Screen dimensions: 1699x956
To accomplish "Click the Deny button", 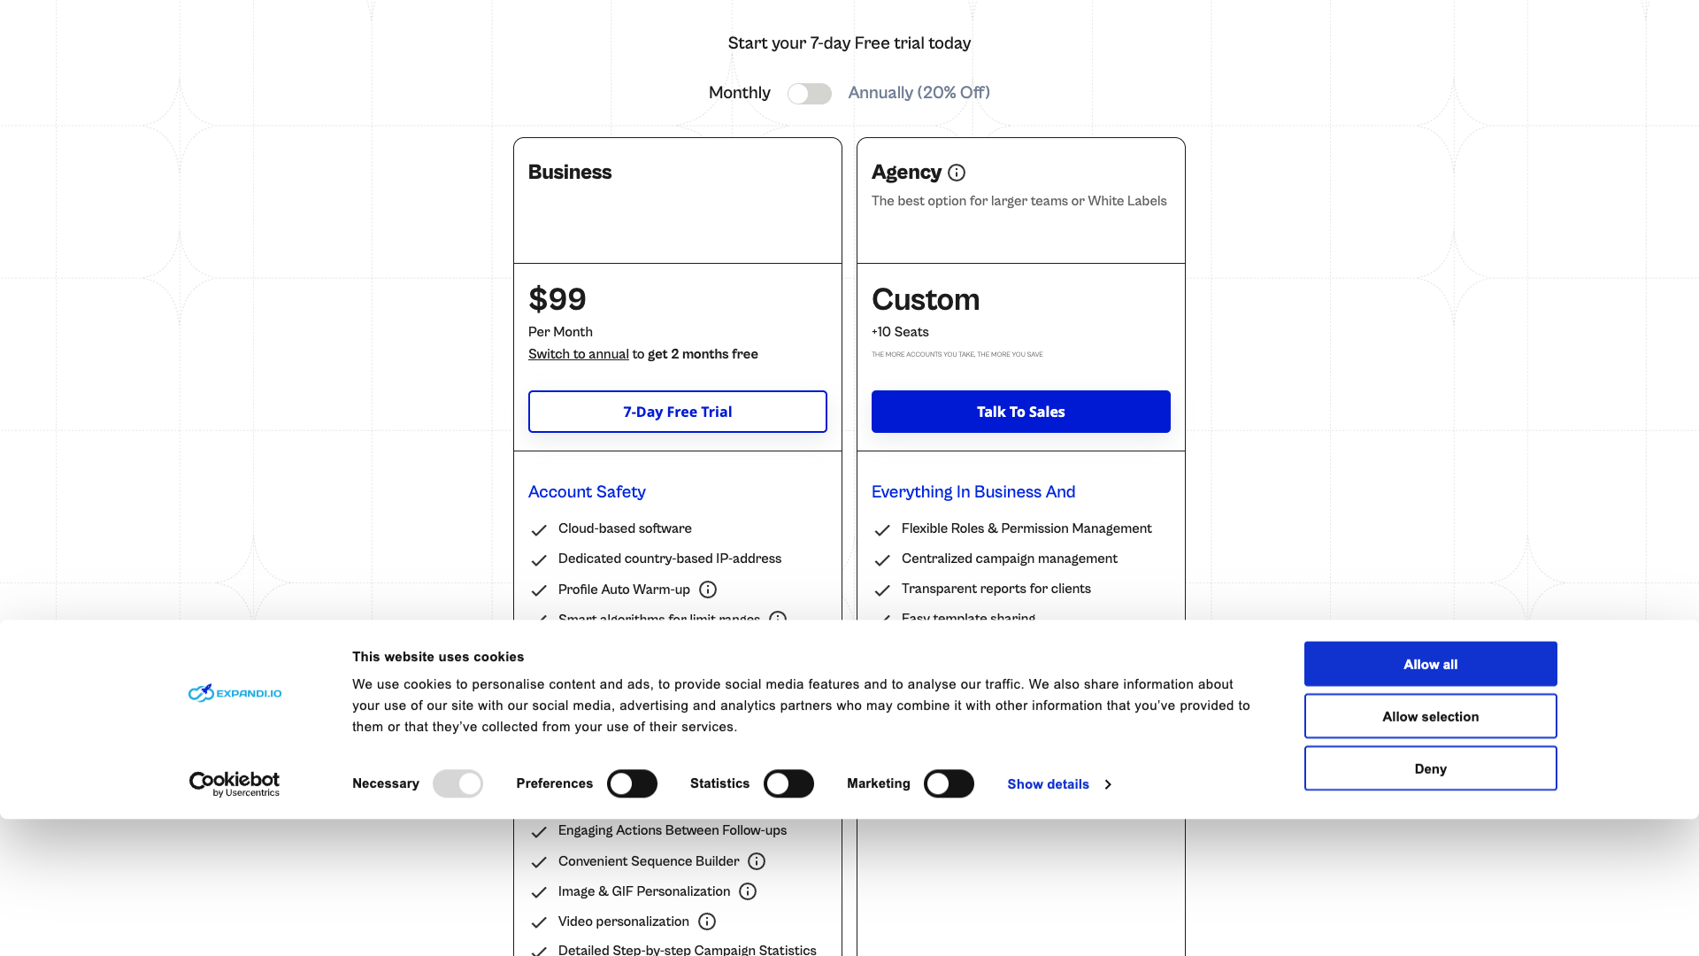I will click(x=1430, y=768).
